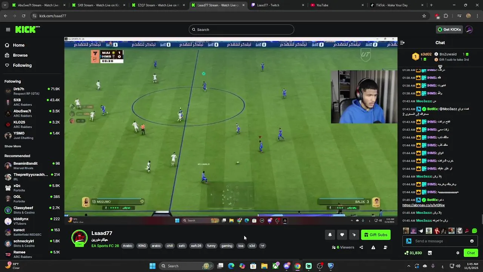Report stream using warning triangle icon
This screenshot has height=272, width=483.
pos(373,247)
